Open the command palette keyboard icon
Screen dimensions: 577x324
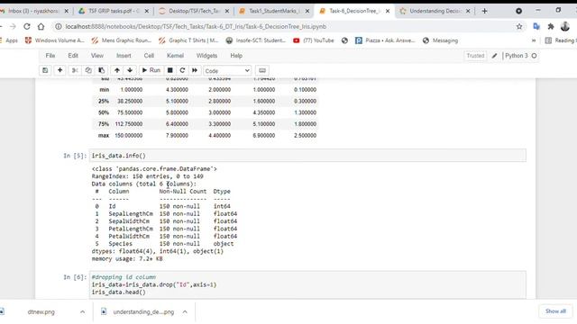pyautogui.click(x=262, y=70)
